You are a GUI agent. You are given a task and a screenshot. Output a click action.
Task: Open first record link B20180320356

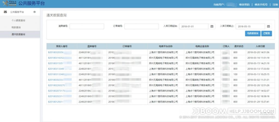56,52
